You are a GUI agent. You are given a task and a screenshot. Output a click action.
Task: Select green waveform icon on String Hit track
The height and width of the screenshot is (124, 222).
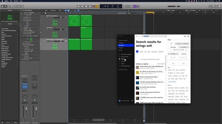[55, 34]
